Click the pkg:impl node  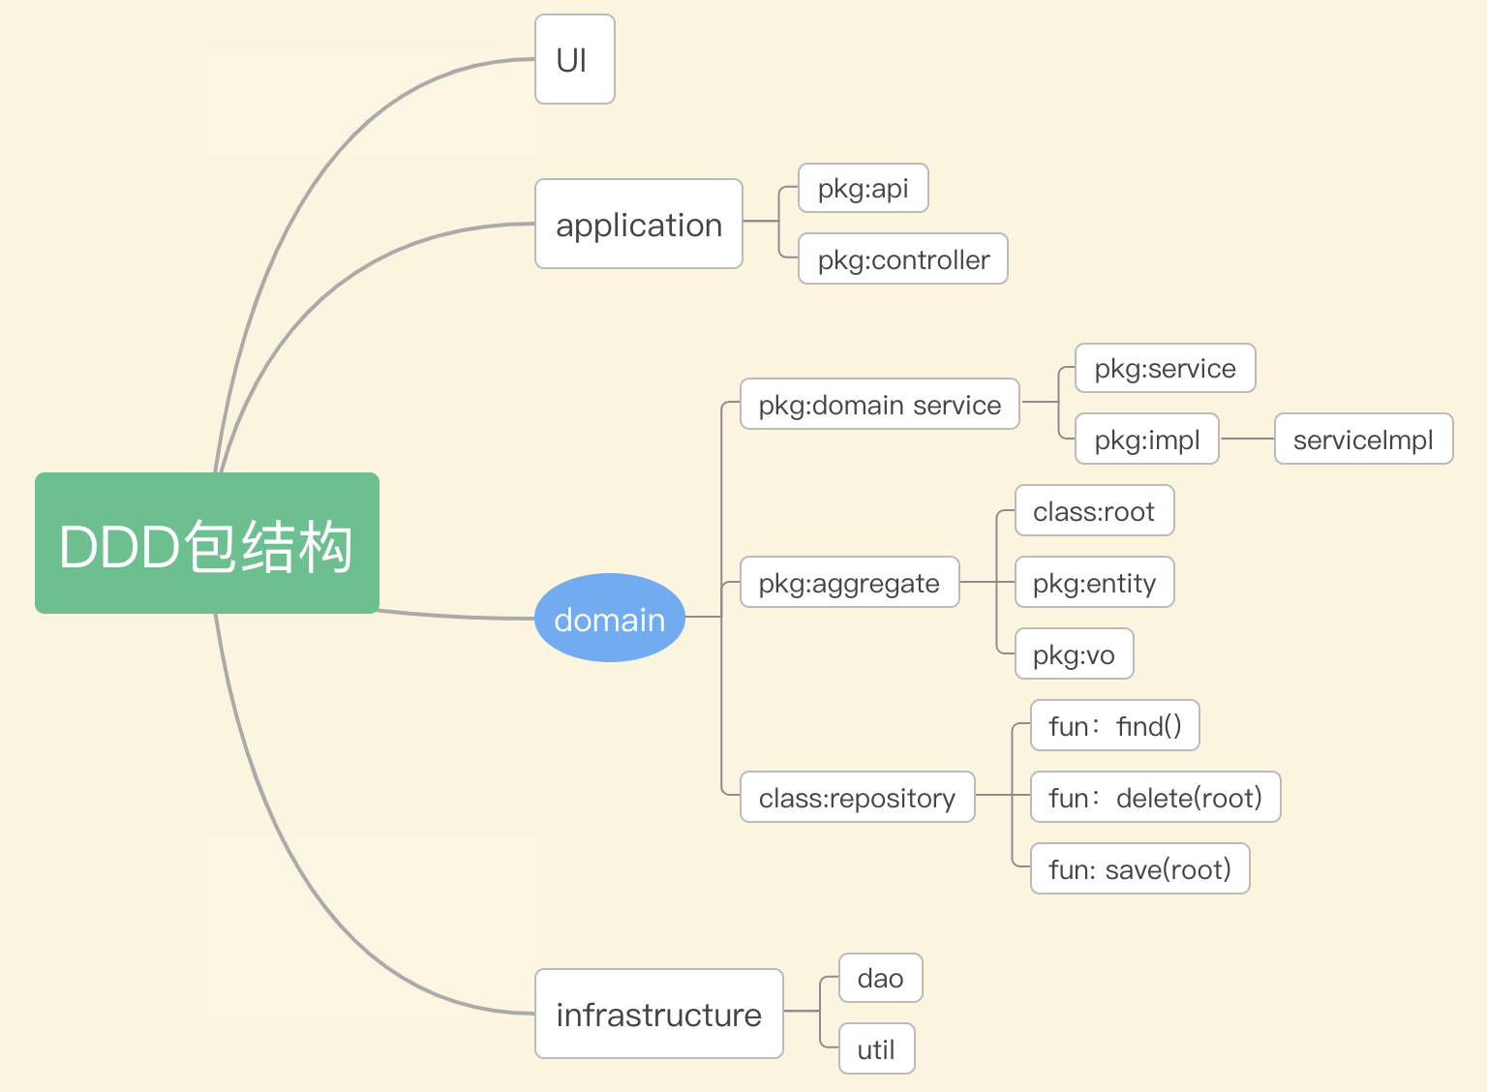pos(1147,439)
